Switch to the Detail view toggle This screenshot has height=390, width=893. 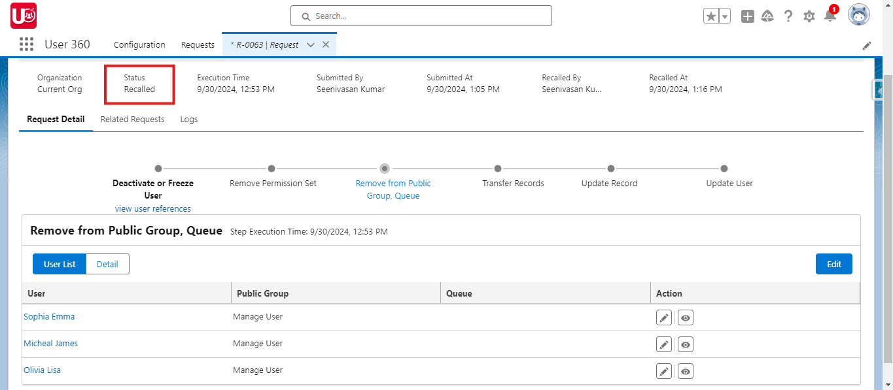click(107, 264)
